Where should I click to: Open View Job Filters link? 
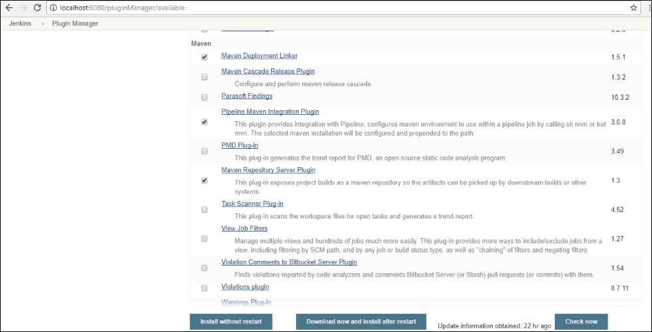244,228
